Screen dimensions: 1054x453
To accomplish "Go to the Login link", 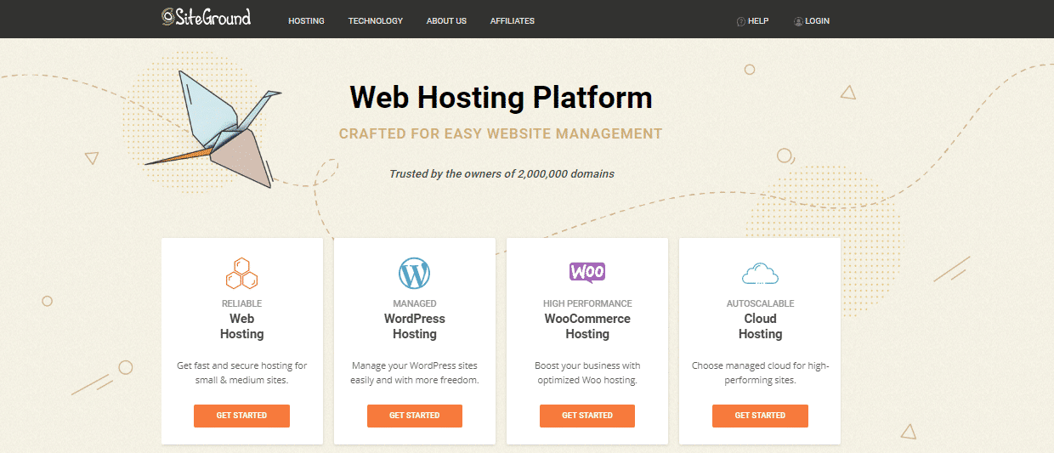I will (818, 21).
